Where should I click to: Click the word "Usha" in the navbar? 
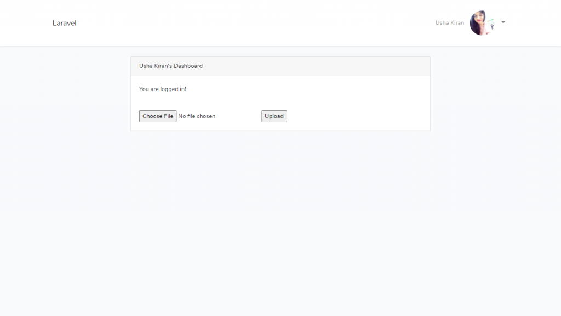pyautogui.click(x=442, y=23)
